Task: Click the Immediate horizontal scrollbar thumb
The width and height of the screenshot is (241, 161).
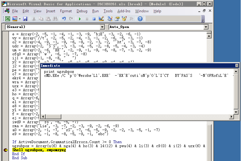Action: pos(53,117)
